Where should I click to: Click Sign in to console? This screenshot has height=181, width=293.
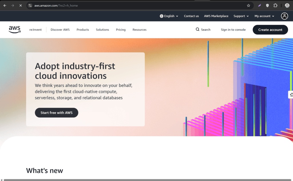point(233,30)
